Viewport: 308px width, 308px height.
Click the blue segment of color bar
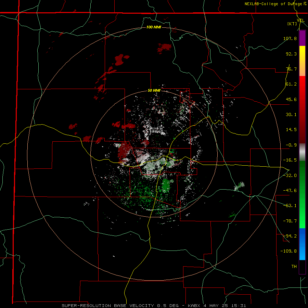302,244
